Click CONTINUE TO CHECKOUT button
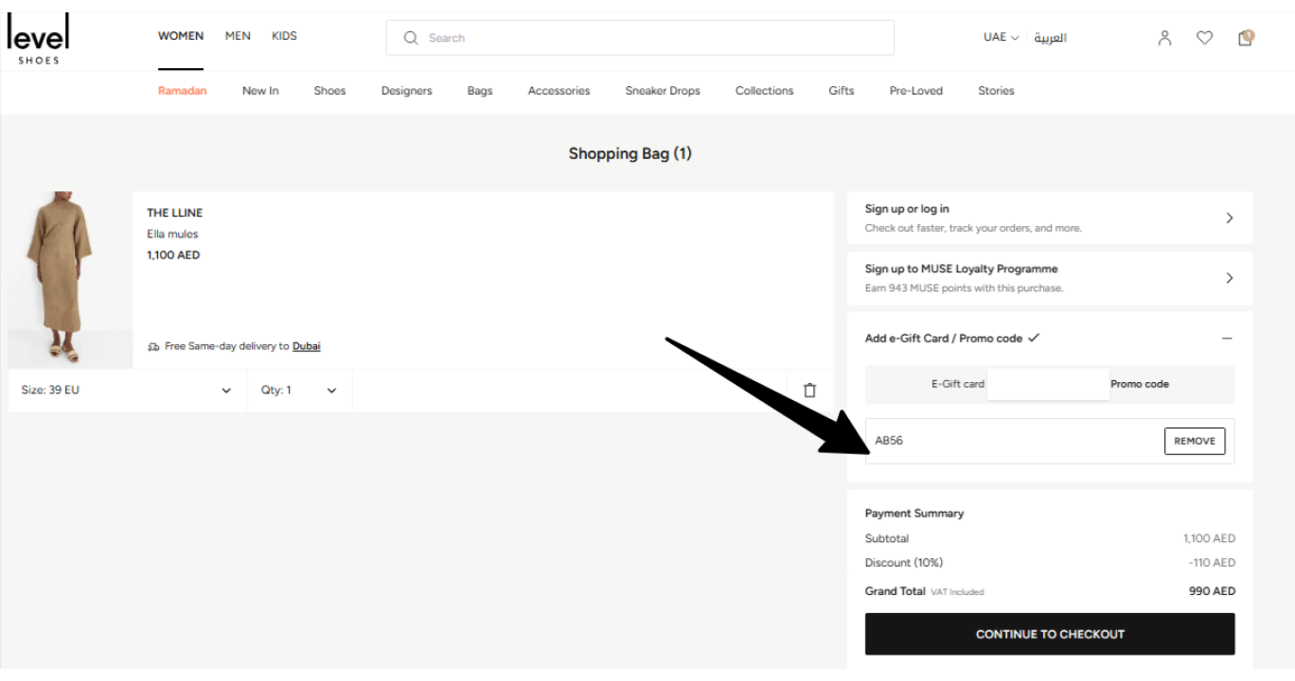Image resolution: width=1295 pixels, height=681 pixels. click(x=1050, y=634)
